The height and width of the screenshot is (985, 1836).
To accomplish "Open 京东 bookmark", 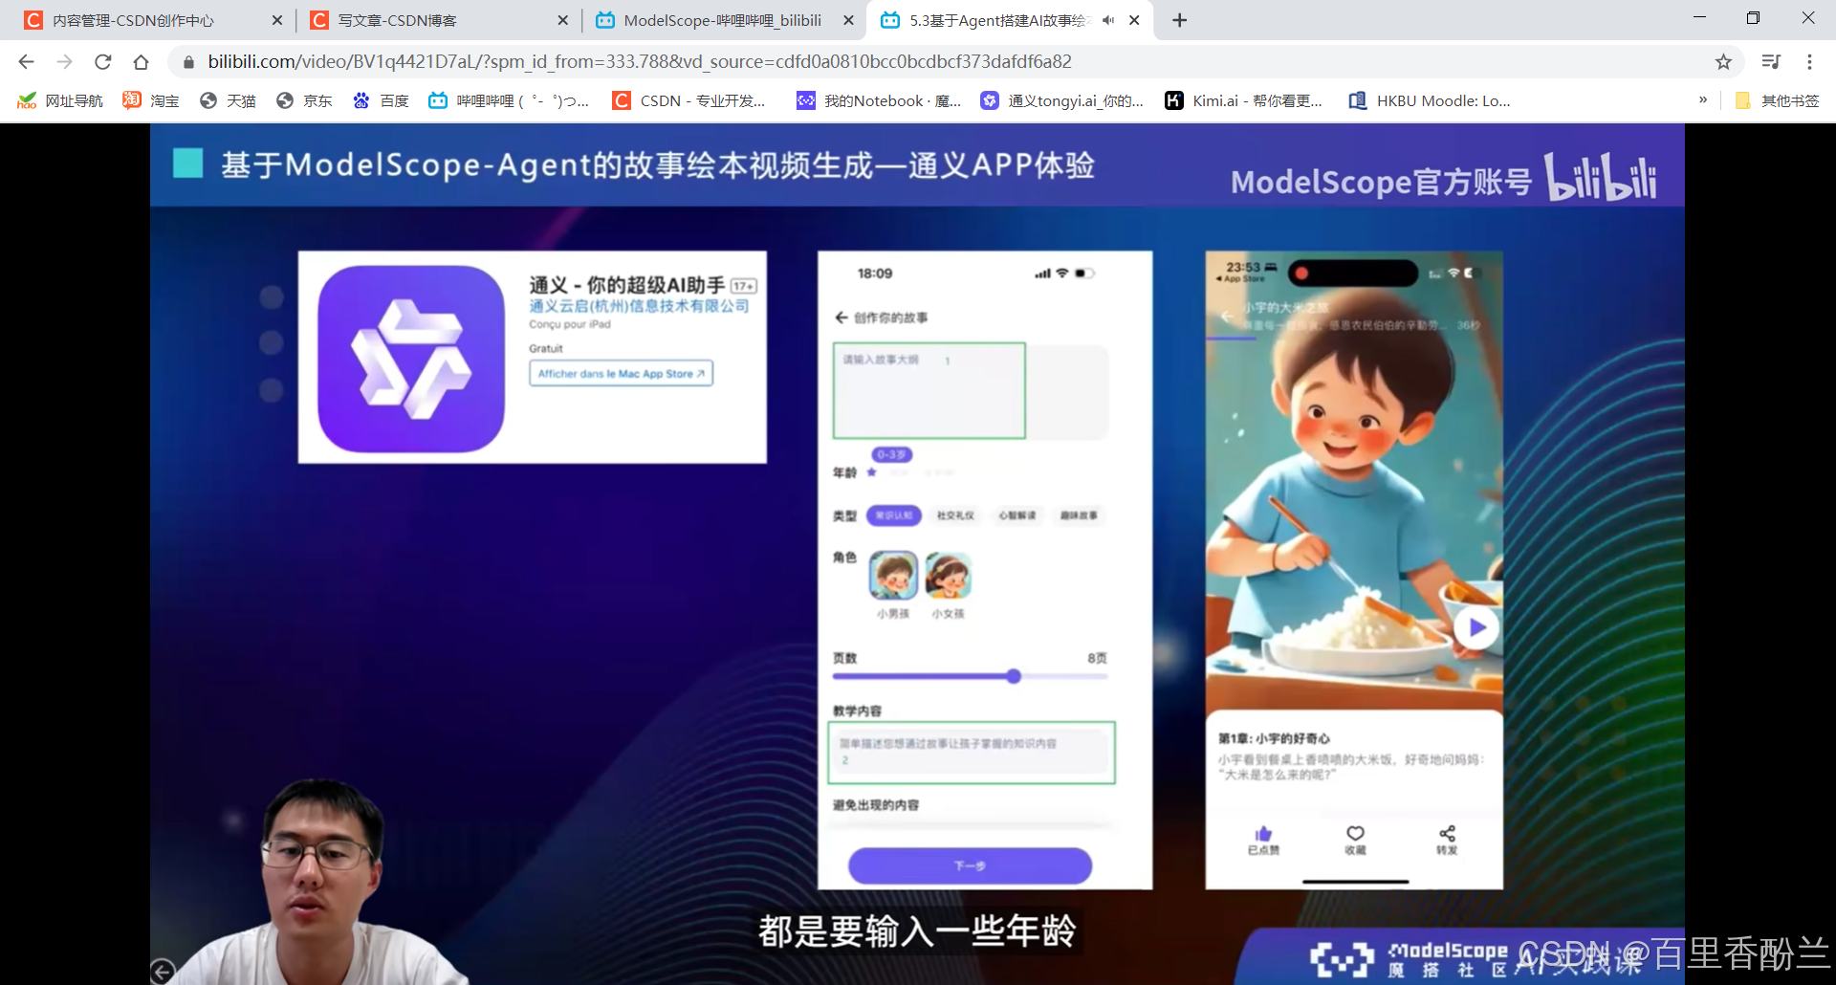I will click(x=304, y=100).
